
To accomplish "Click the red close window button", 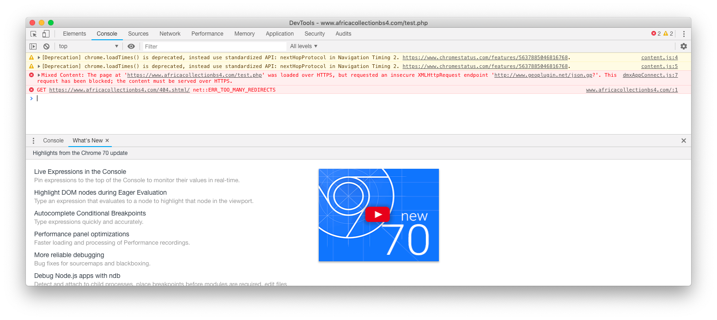I will pos(32,23).
